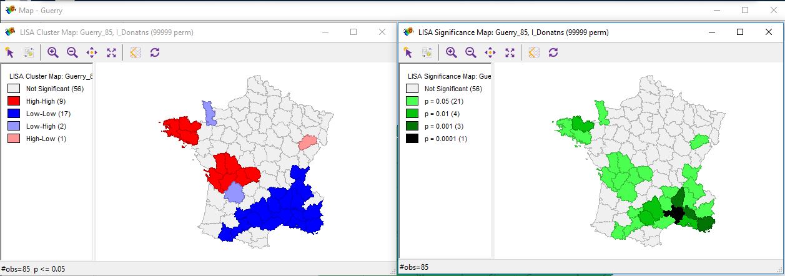
Task: Select 'p = 0.05 (21)' legend label
Action: click(444, 101)
